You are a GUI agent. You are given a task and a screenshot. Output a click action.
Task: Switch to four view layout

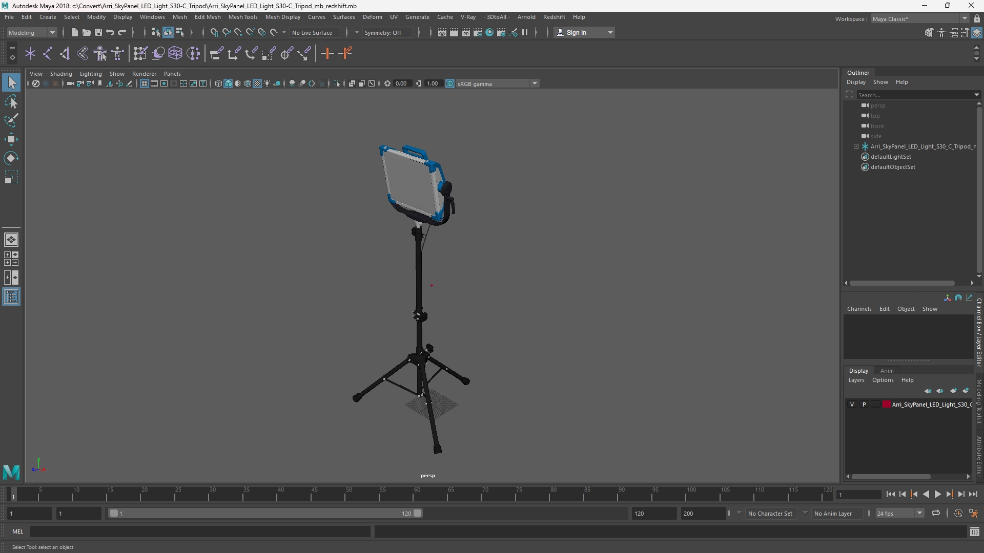[x=11, y=259]
